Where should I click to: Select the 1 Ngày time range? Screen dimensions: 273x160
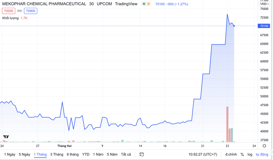(10, 154)
